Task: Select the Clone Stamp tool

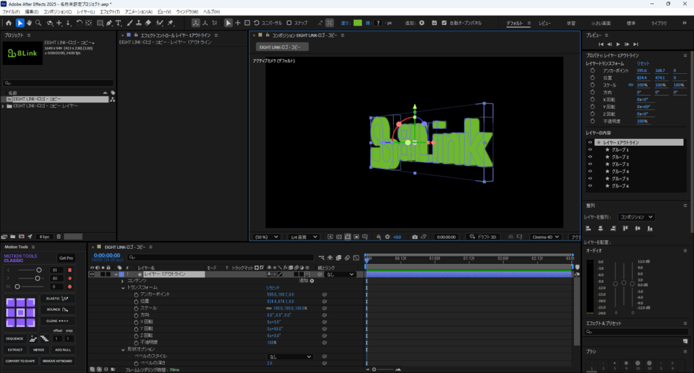Action: click(x=138, y=23)
